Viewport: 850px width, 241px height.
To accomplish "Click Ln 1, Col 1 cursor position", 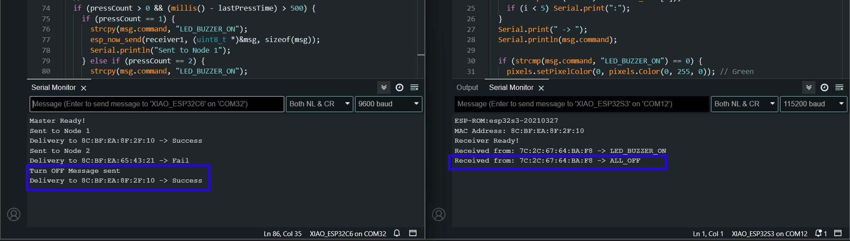I will 708,233.
